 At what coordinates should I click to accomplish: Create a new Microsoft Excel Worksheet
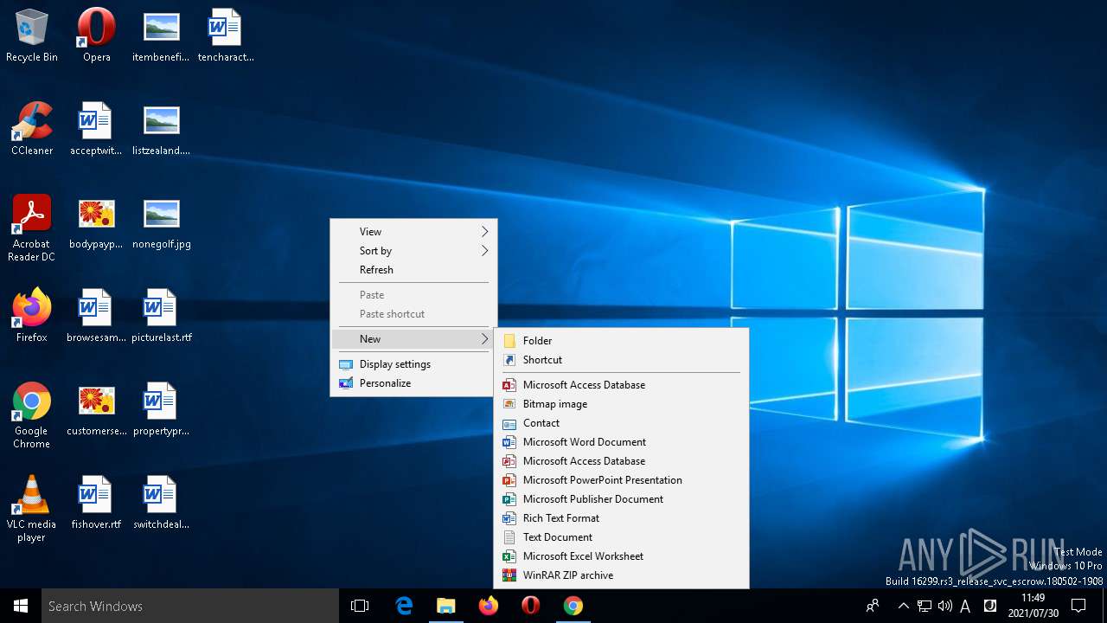click(621, 556)
